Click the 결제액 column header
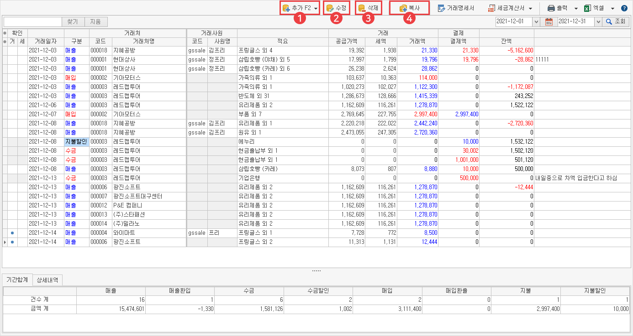This screenshot has width=633, height=336. pyautogui.click(x=459, y=41)
